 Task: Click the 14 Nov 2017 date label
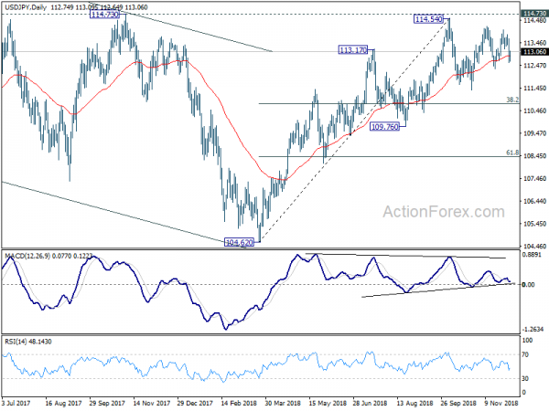coord(152,403)
